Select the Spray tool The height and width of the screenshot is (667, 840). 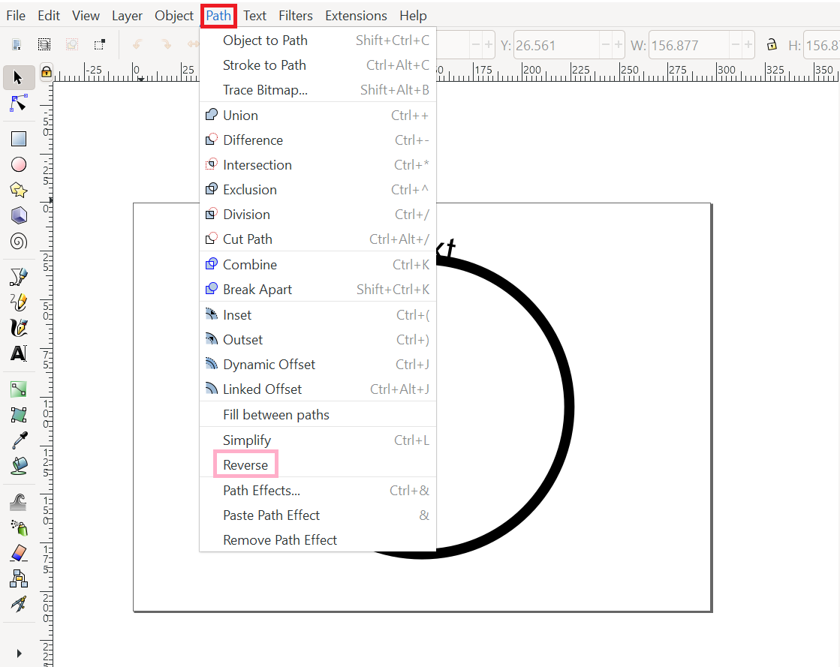(x=18, y=527)
